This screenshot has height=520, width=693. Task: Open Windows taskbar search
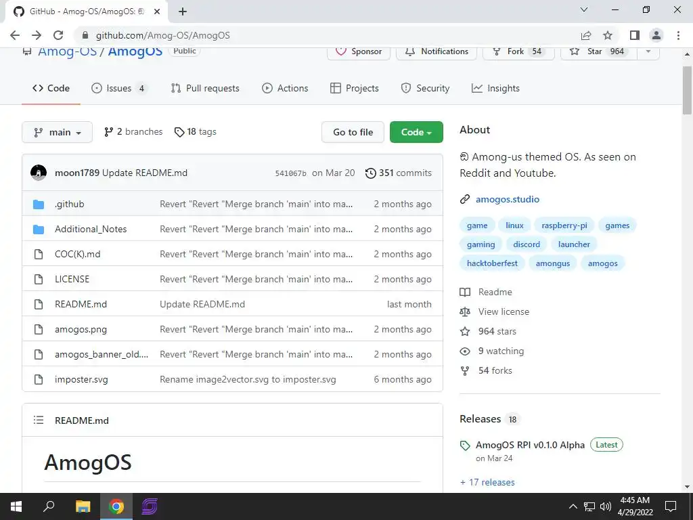click(49, 506)
